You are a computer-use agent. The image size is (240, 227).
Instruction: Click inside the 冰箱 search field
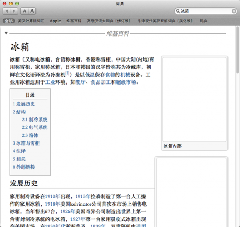(206, 11)
